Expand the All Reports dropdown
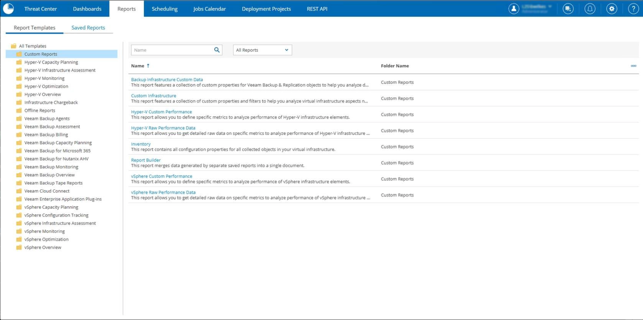 click(262, 50)
